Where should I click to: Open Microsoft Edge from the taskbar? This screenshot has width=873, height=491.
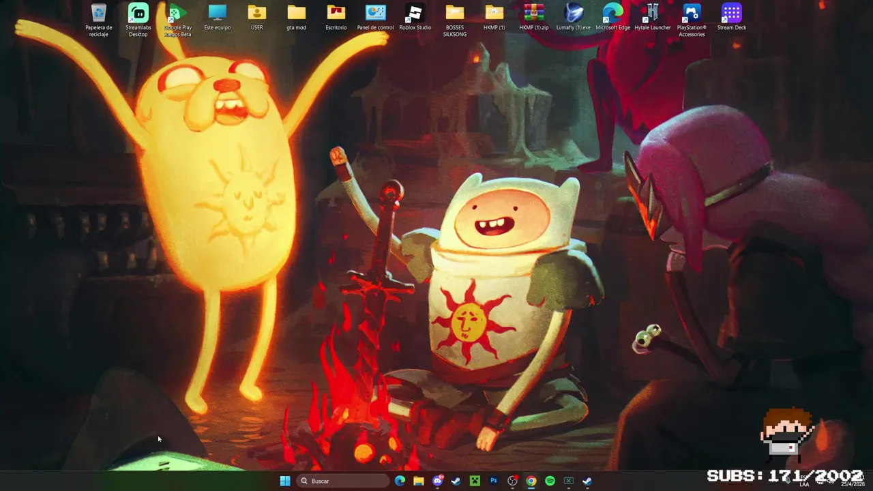(x=400, y=481)
